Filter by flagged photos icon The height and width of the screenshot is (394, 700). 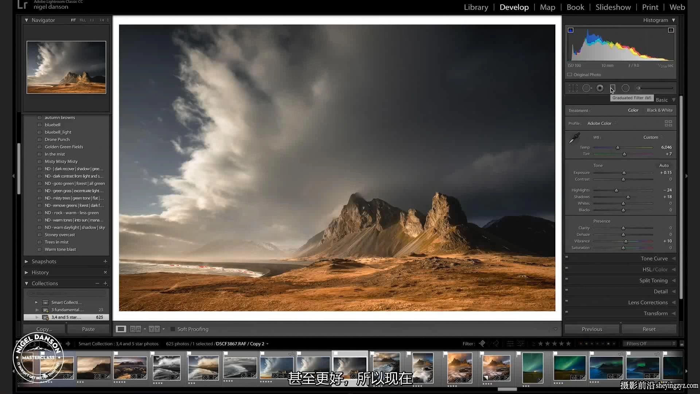pyautogui.click(x=482, y=343)
